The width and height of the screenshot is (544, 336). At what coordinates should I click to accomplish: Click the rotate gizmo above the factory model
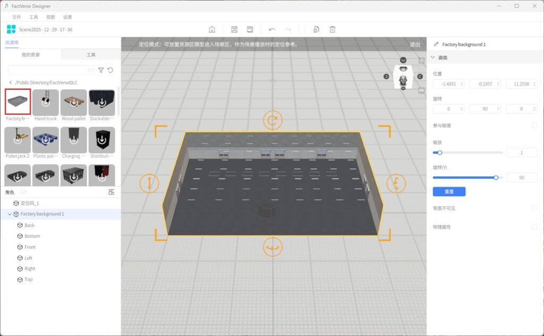click(273, 120)
